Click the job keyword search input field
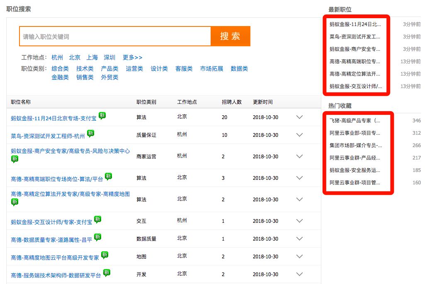 115,36
